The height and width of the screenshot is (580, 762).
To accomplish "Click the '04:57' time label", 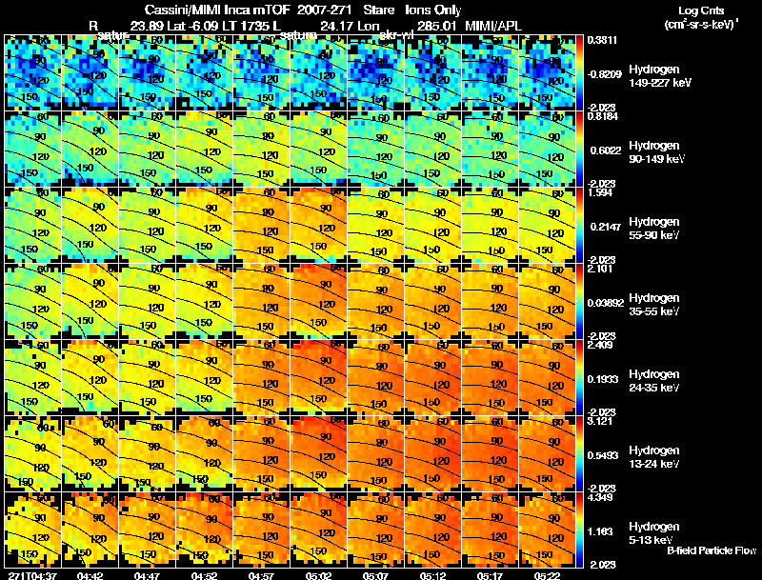I will (261, 575).
